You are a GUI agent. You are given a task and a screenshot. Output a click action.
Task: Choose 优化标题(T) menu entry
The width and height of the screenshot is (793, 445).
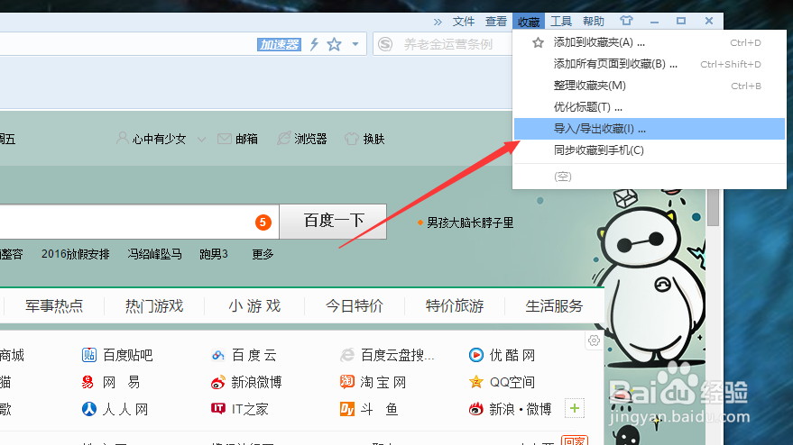(x=649, y=107)
